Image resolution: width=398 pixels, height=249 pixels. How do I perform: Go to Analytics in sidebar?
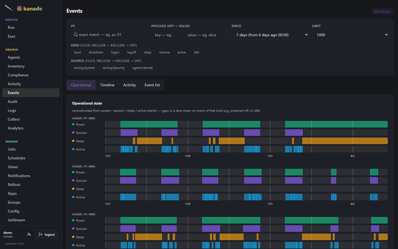click(x=31, y=128)
